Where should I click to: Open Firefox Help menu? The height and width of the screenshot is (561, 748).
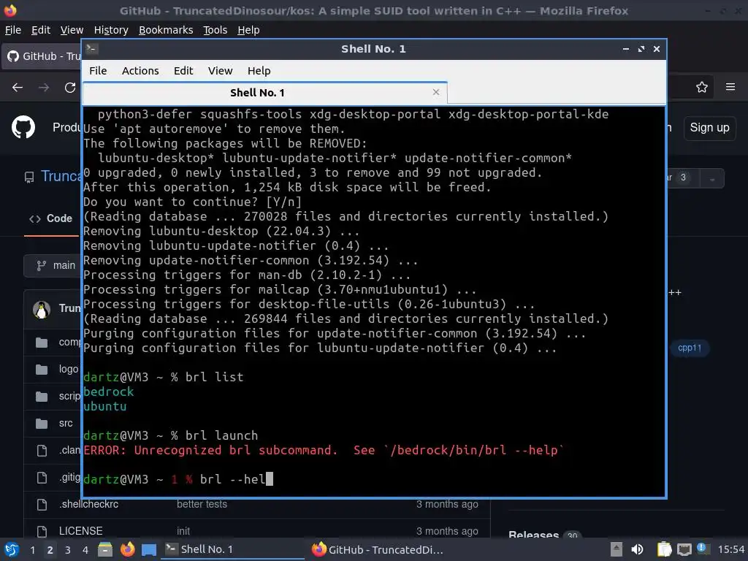pyautogui.click(x=248, y=30)
